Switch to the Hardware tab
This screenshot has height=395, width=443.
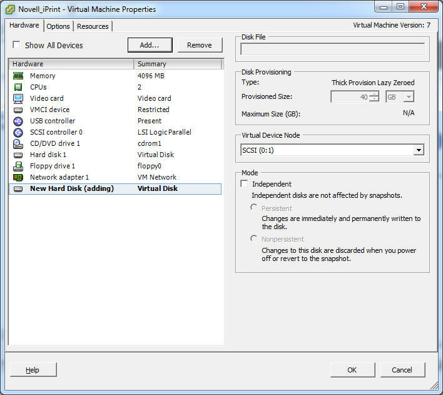pyautogui.click(x=24, y=25)
